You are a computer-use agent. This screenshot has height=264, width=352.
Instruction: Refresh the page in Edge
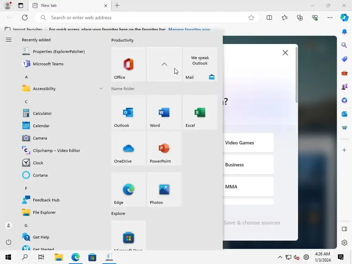(x=25, y=18)
